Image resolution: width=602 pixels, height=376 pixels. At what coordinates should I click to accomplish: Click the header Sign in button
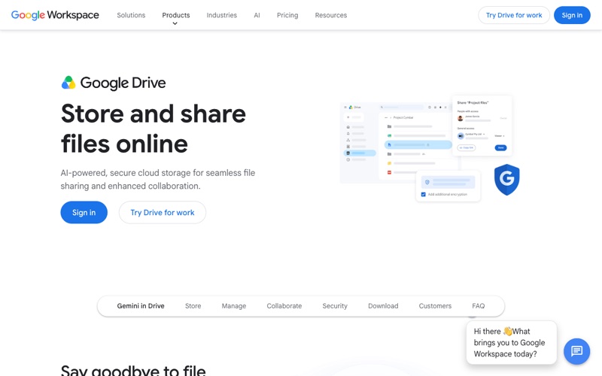[x=572, y=15]
